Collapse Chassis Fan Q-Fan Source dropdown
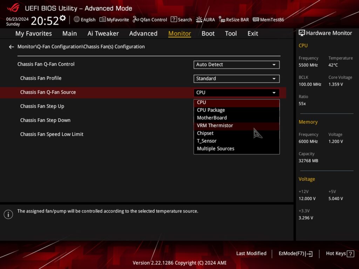Screen dimensions: 359x269 pos(237,92)
